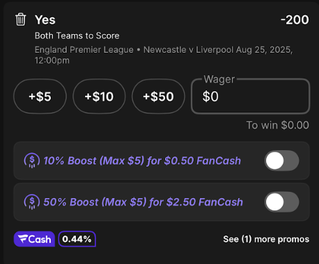Add $10 to the wager
This screenshot has height=264, width=319.
pos(99,97)
